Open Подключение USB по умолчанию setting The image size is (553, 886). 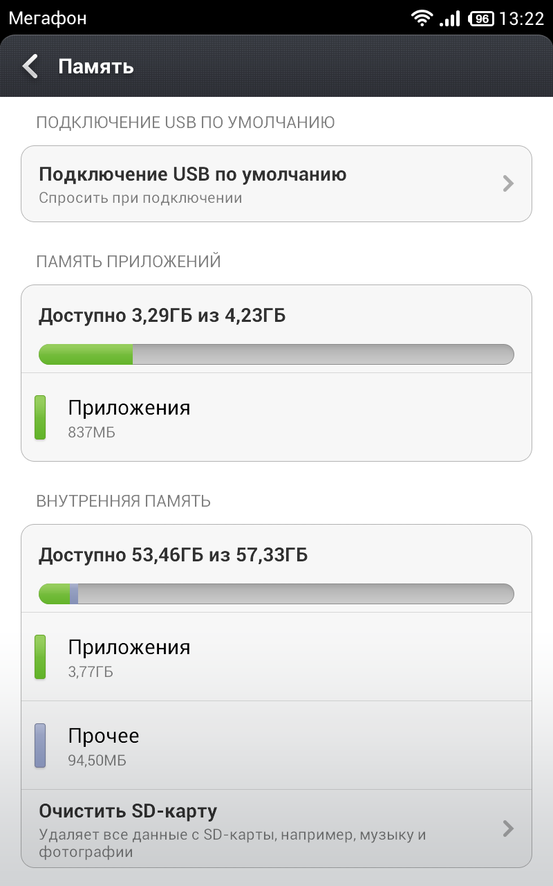[x=276, y=183]
